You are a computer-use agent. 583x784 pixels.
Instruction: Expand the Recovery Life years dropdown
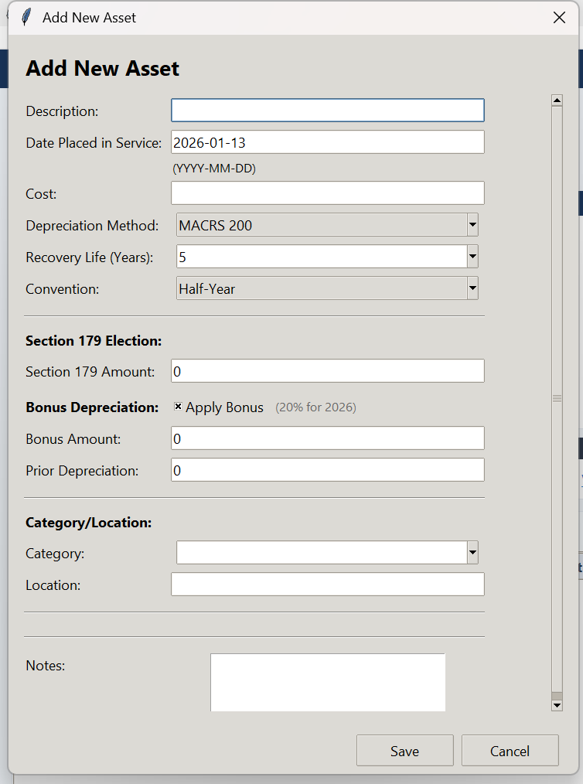point(471,256)
